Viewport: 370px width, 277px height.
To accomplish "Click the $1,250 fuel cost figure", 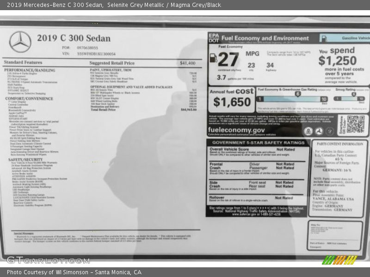I will click(x=338, y=60).
